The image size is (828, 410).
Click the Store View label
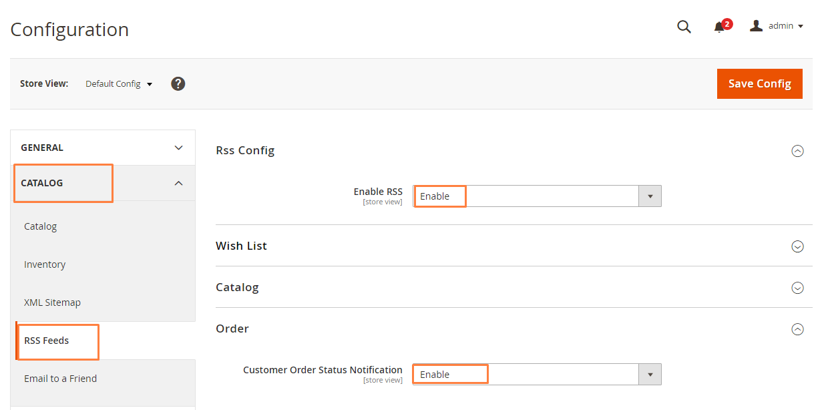(44, 84)
